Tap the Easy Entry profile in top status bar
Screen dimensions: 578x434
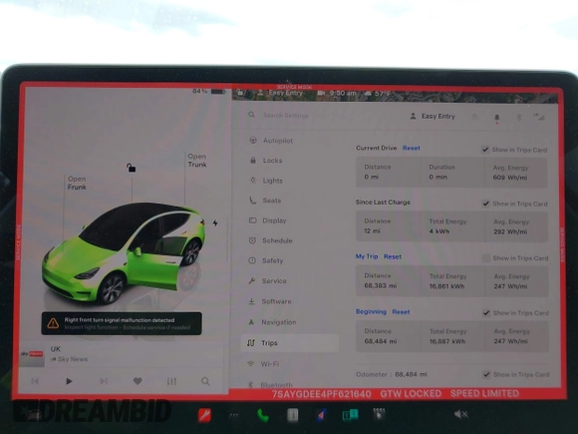pyautogui.click(x=280, y=94)
